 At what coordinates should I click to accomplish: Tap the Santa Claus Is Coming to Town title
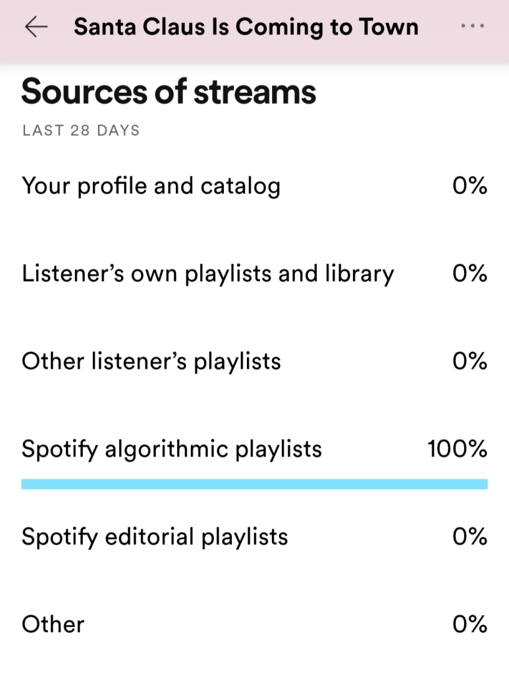246,27
